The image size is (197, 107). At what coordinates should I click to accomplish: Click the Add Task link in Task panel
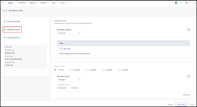click(x=67, y=49)
